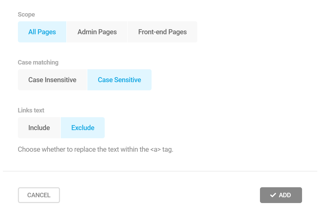Dismiss the dialog with CANCEL
This screenshot has width=321, height=217.
39,195
